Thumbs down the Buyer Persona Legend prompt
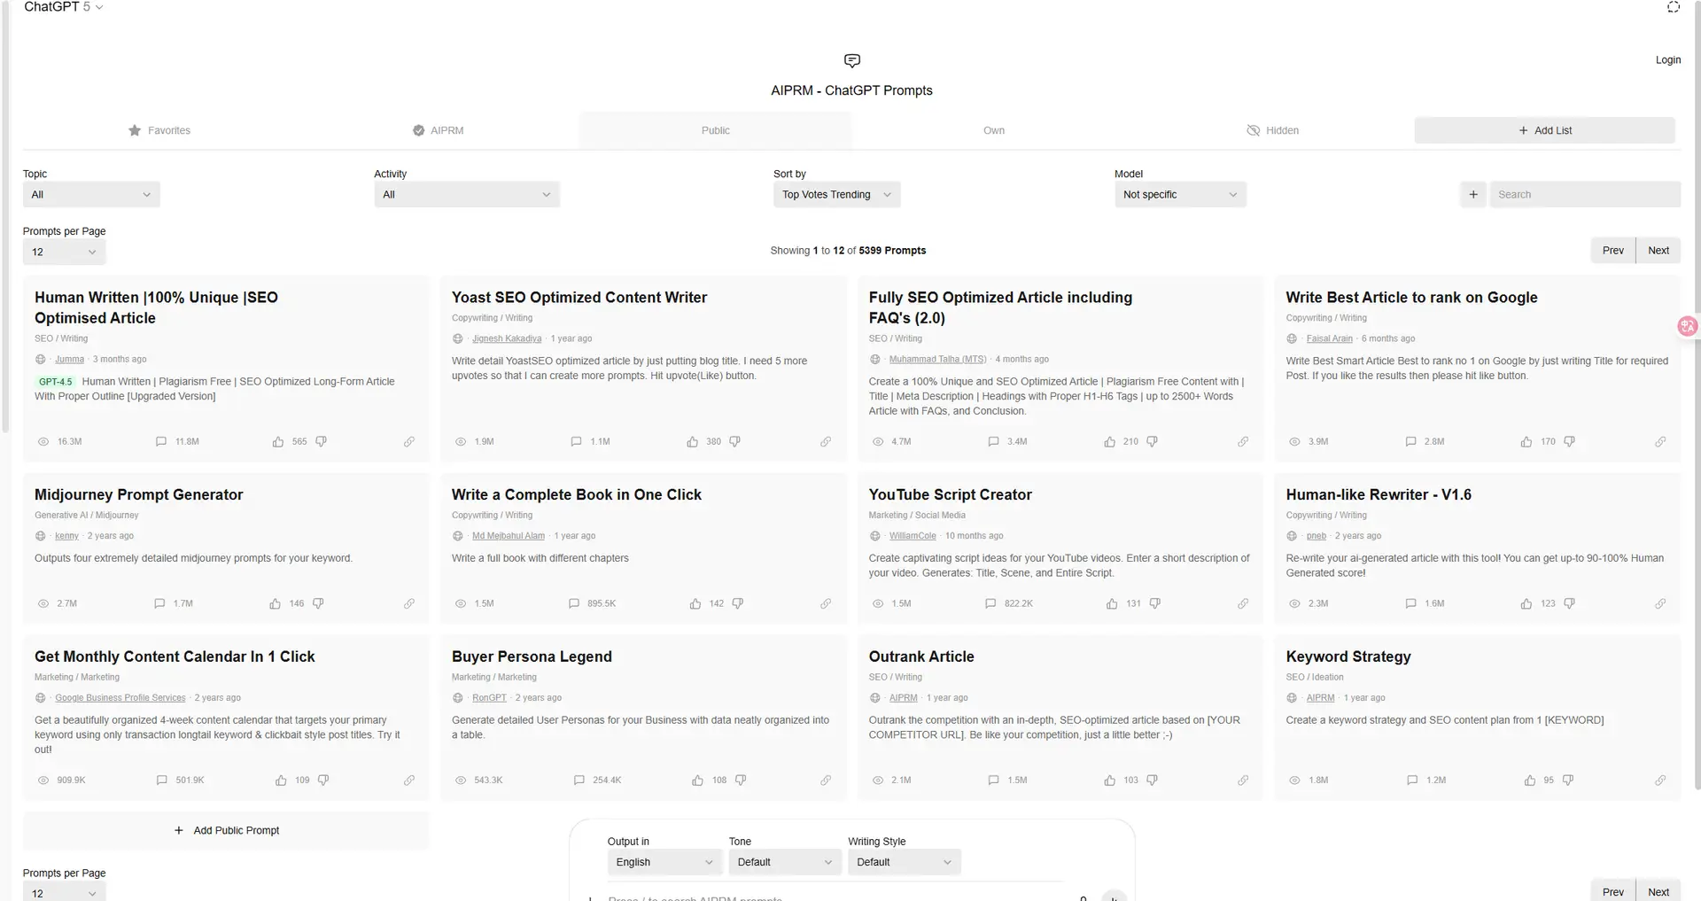This screenshot has width=1701, height=901. click(x=741, y=781)
